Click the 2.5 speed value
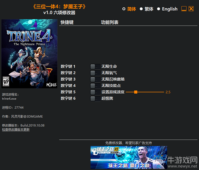This screenshot has width=199, height=170. point(168,92)
